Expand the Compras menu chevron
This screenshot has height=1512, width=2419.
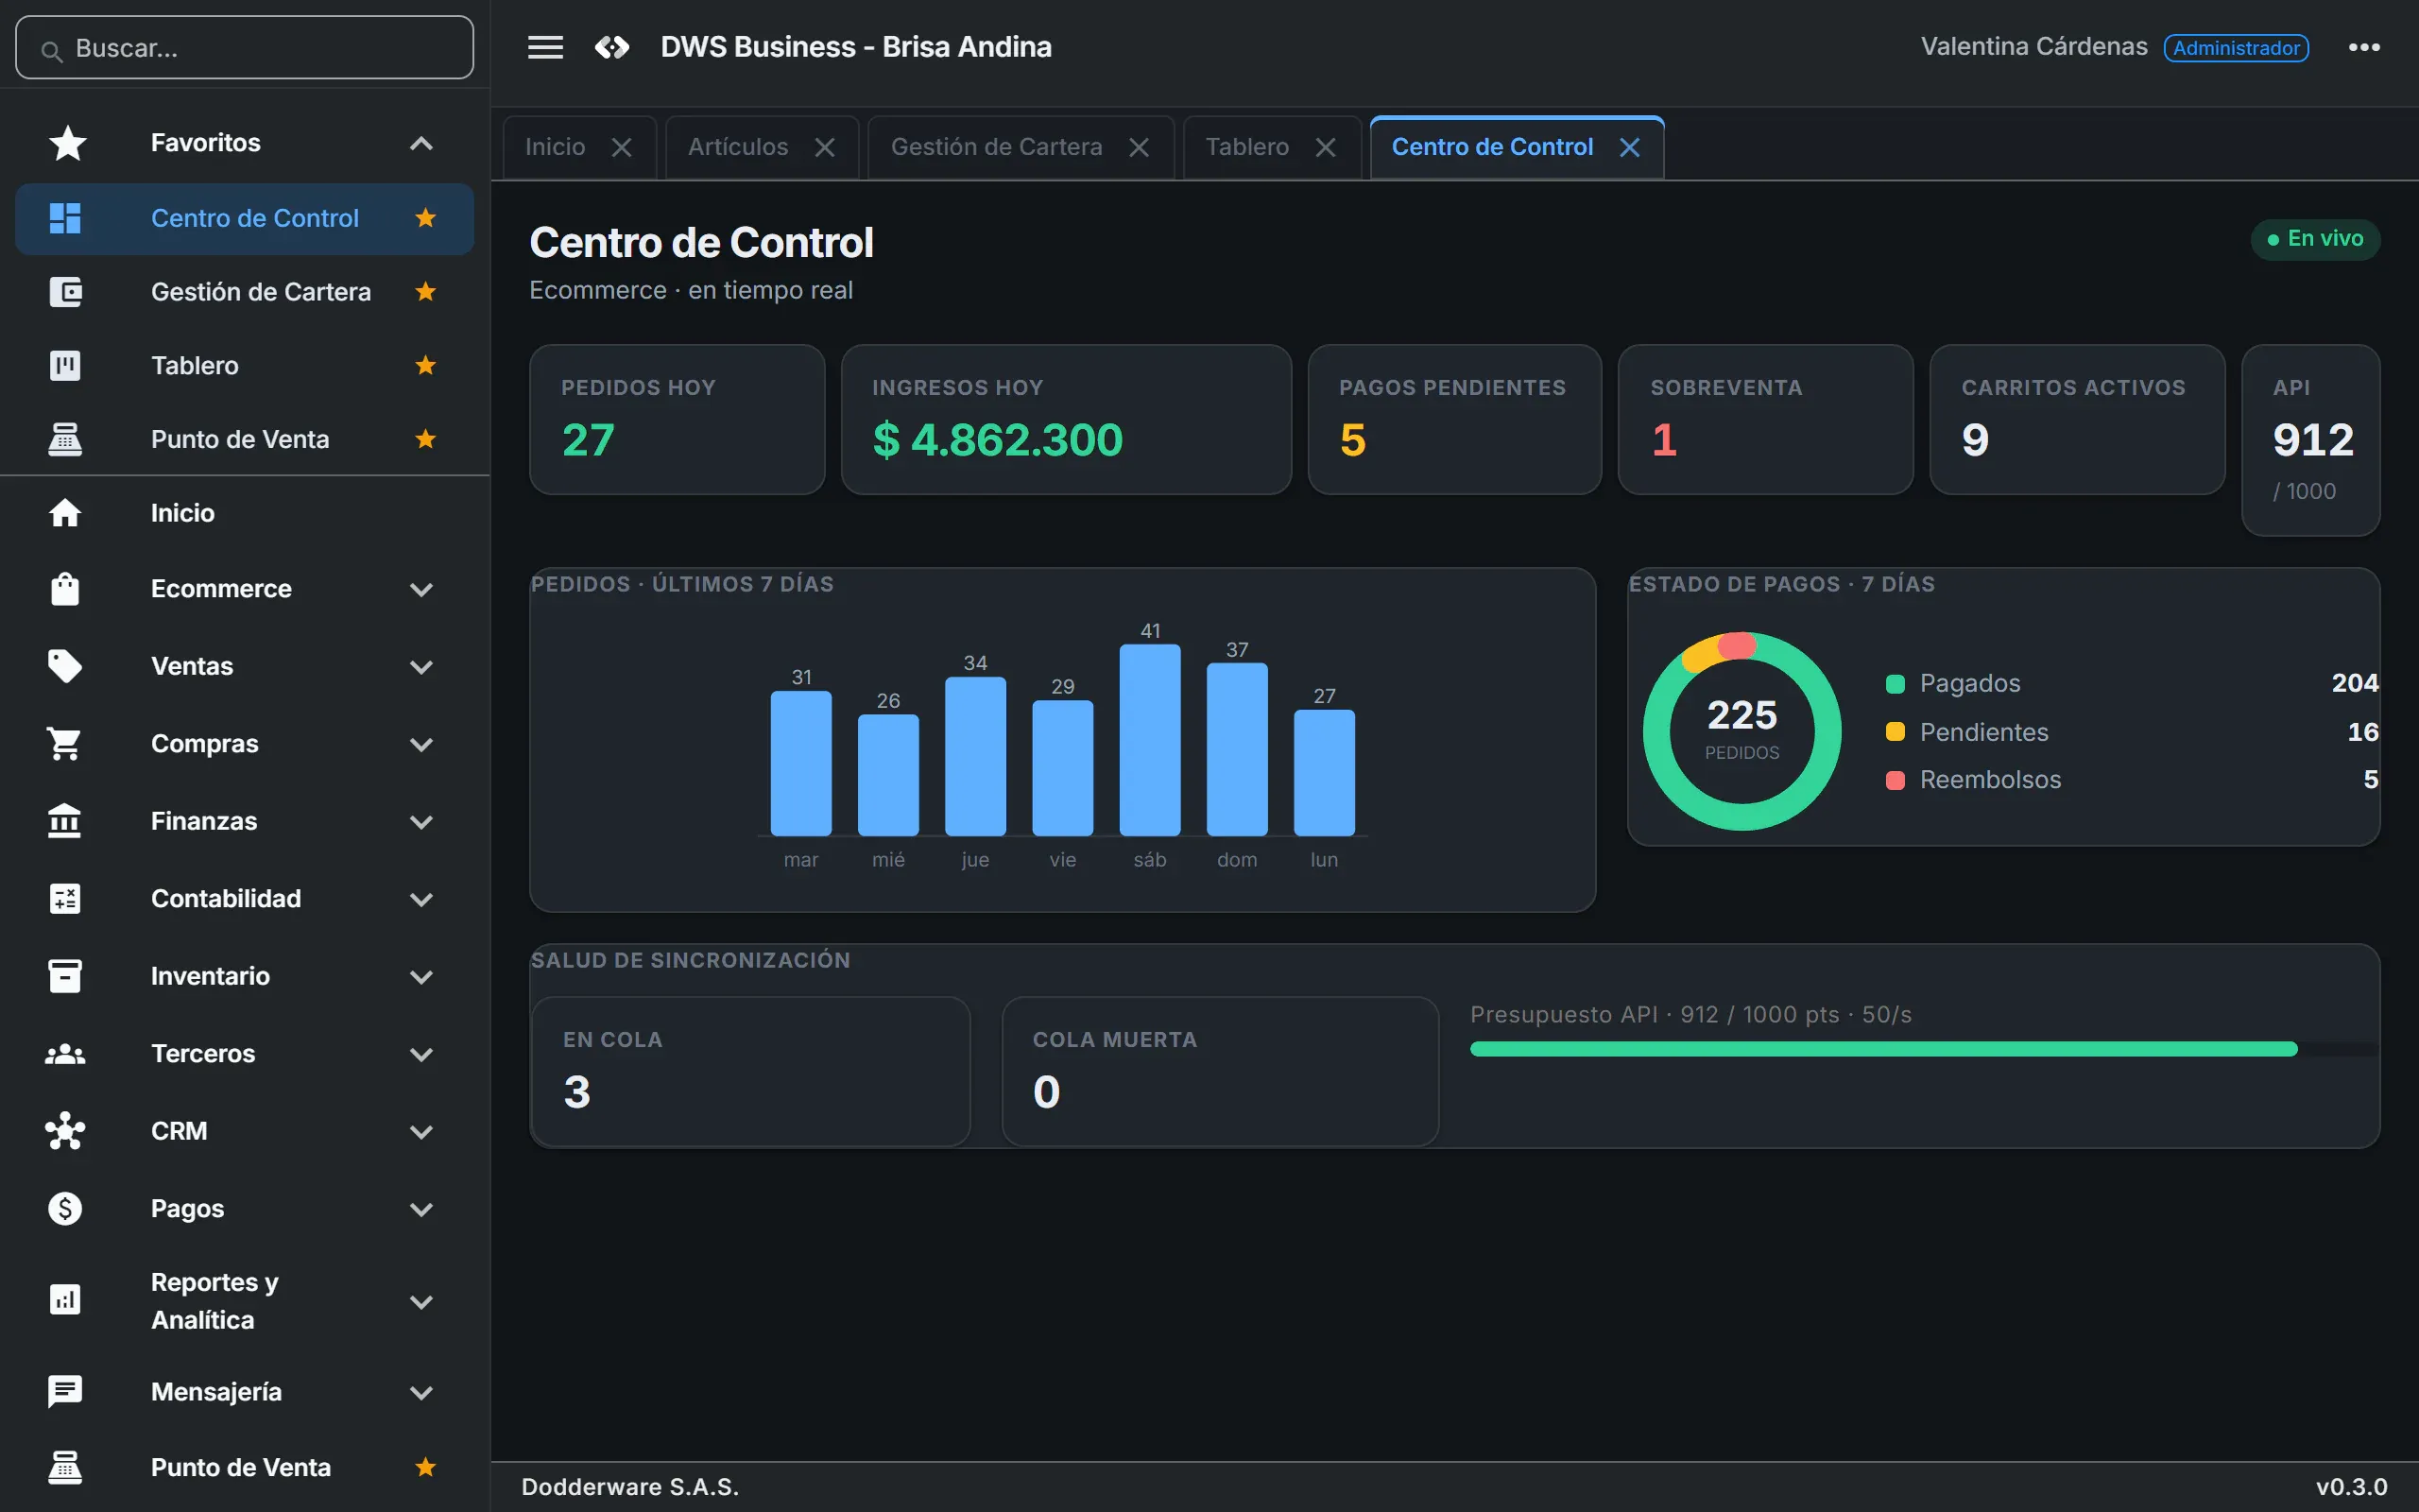pyautogui.click(x=421, y=744)
